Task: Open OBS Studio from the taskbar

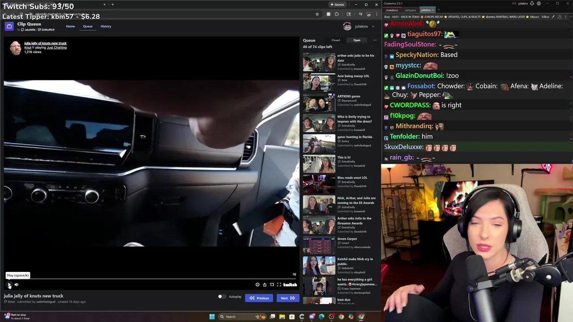Action: click(331, 317)
